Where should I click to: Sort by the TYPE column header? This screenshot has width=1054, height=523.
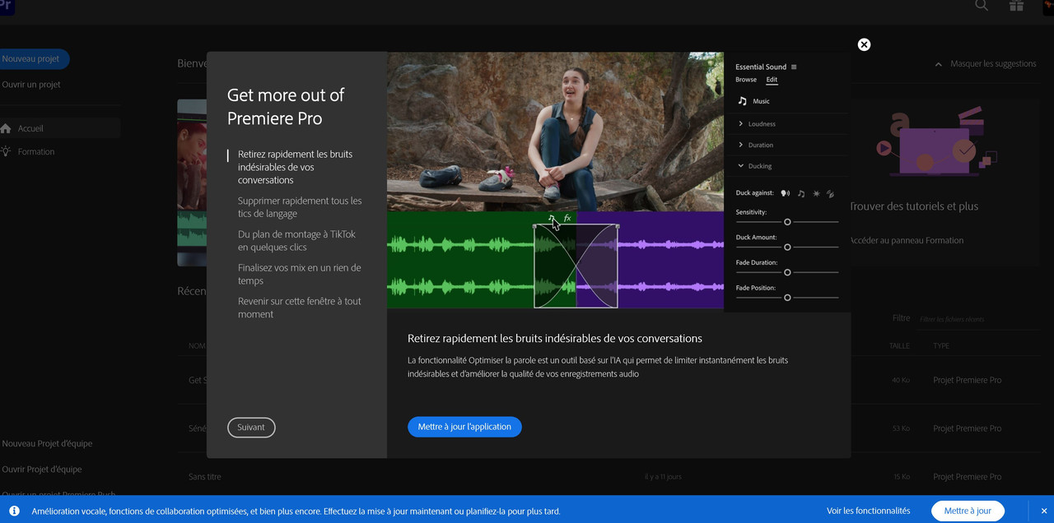coord(941,346)
